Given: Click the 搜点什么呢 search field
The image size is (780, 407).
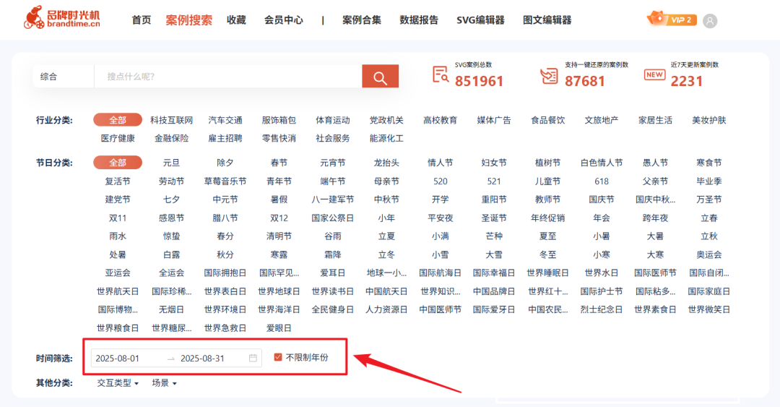Looking at the screenshot, I should point(228,76).
